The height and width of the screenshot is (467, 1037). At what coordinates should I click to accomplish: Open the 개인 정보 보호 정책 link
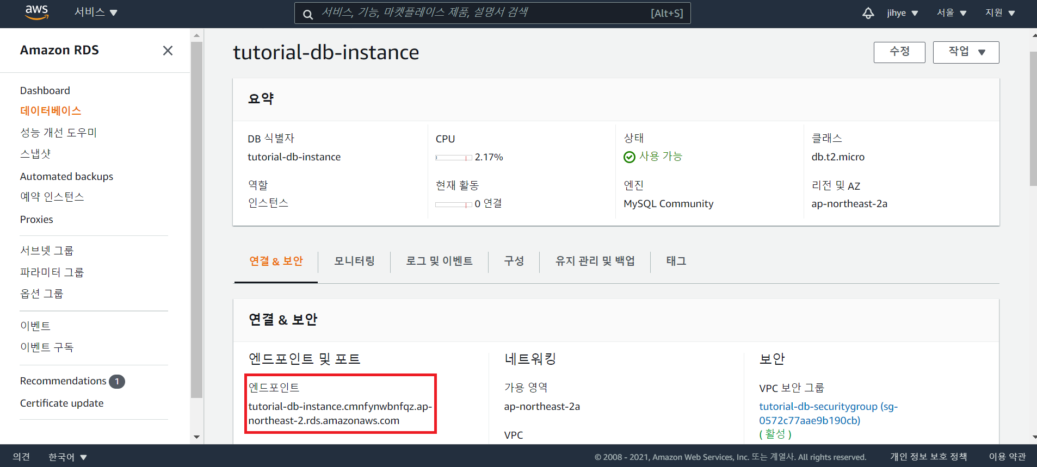coord(928,457)
